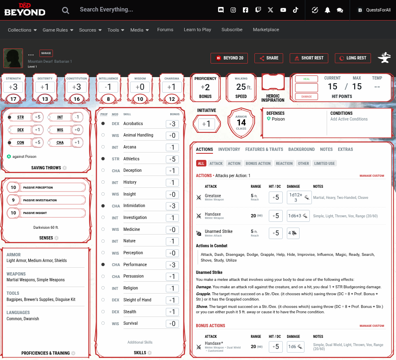
Task: Expand the Sources menu
Action: point(90,30)
